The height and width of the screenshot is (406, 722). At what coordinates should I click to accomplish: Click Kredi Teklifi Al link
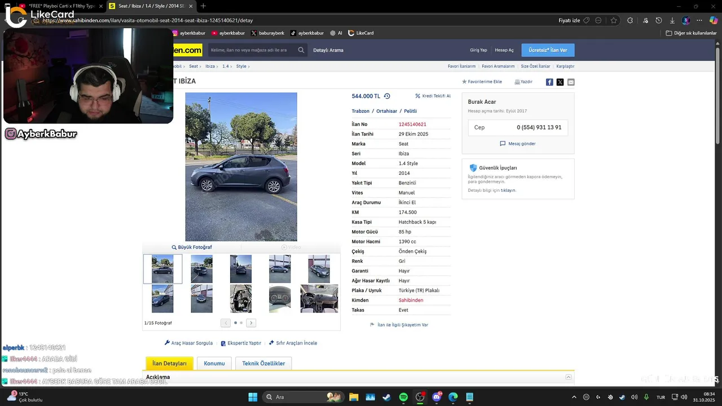(433, 96)
